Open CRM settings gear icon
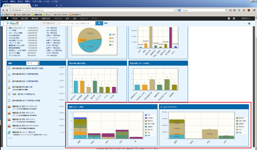257x150 pixels. coord(234,18)
